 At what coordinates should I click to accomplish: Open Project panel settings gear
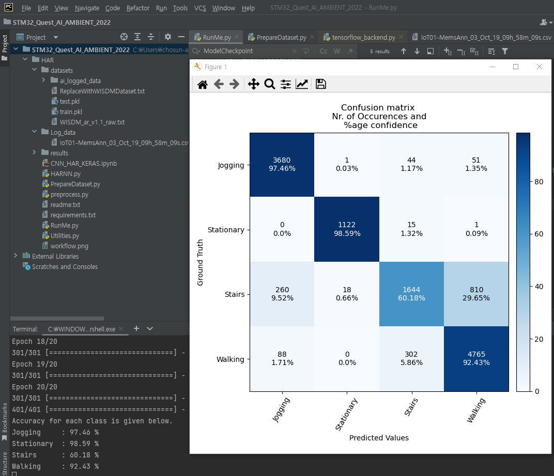(167, 37)
